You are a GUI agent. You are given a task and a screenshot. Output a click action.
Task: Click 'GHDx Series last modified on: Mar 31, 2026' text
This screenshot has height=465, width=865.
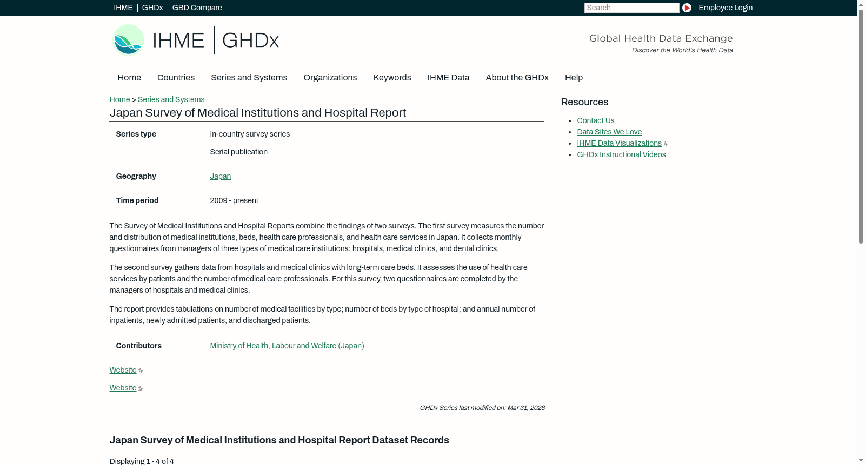tap(482, 408)
